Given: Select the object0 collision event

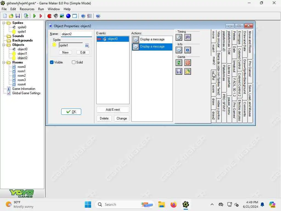Looking at the screenshot, I should tap(113, 39).
